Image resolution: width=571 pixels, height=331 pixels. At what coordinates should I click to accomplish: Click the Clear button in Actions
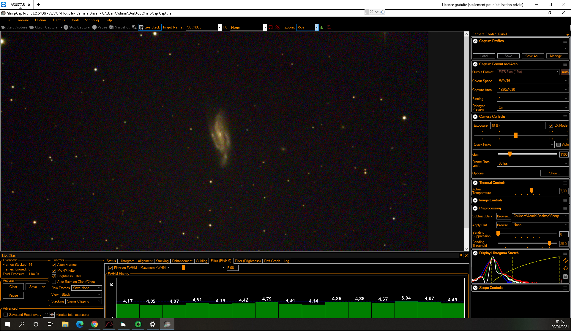[x=13, y=287]
